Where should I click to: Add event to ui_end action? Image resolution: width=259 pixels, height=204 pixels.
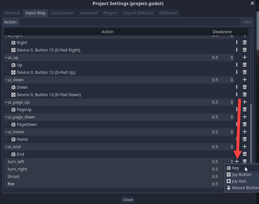click(244, 147)
